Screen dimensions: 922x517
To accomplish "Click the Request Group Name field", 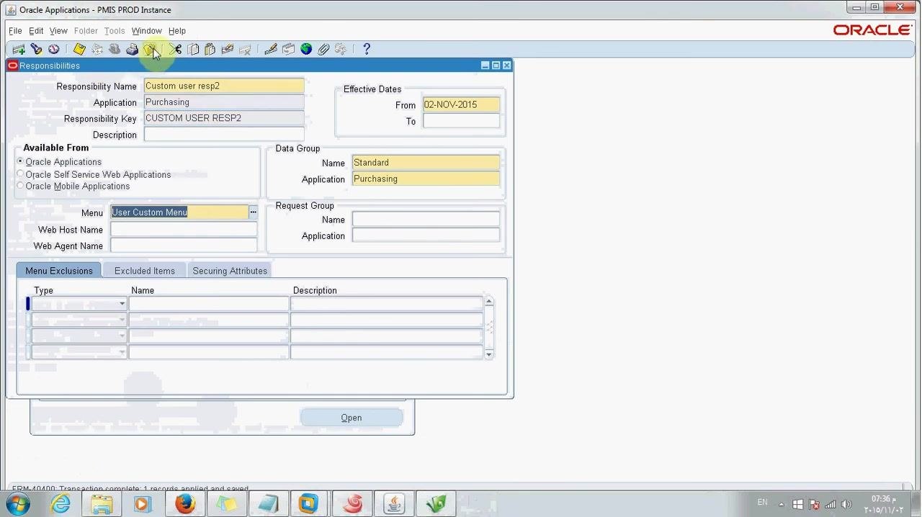I will [x=426, y=220].
